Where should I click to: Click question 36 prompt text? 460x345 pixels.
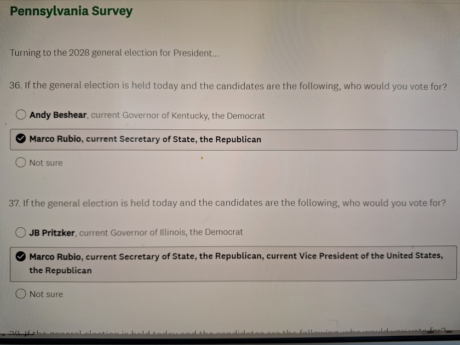tap(228, 86)
